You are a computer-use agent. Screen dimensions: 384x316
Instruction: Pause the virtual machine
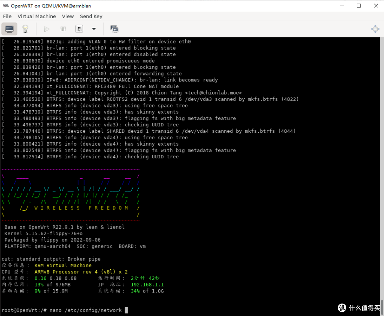(x=63, y=29)
